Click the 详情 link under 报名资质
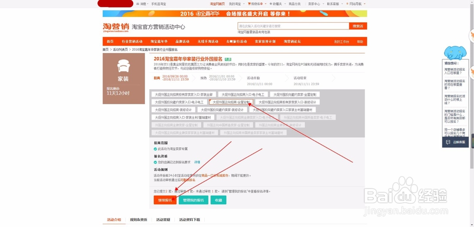This screenshot has height=227, width=474. 197,163
